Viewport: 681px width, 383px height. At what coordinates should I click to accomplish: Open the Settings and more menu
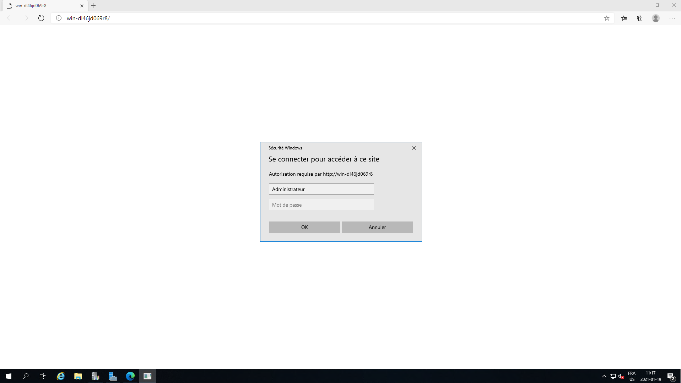[672, 18]
